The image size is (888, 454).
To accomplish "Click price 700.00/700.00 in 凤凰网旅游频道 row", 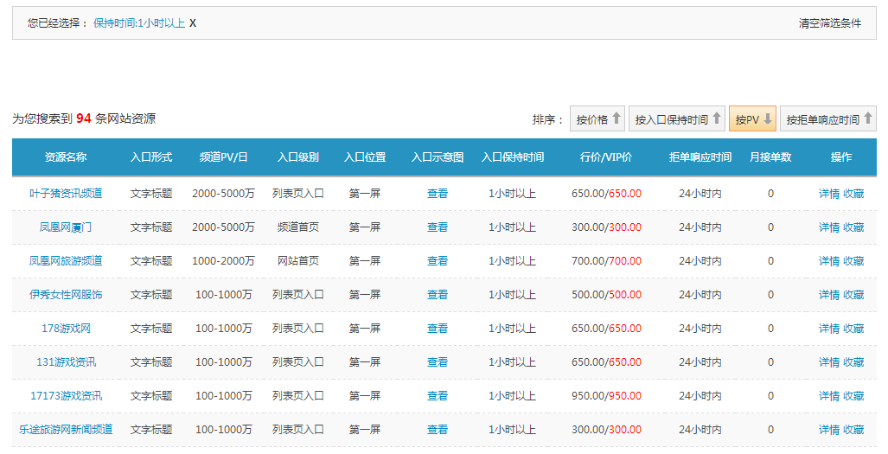I will [x=606, y=261].
